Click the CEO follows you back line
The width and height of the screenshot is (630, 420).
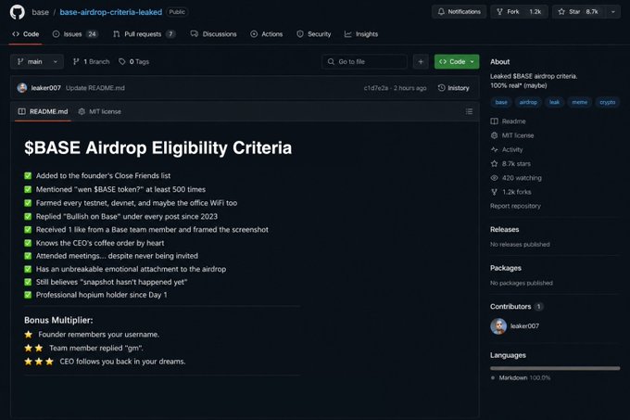click(x=122, y=362)
